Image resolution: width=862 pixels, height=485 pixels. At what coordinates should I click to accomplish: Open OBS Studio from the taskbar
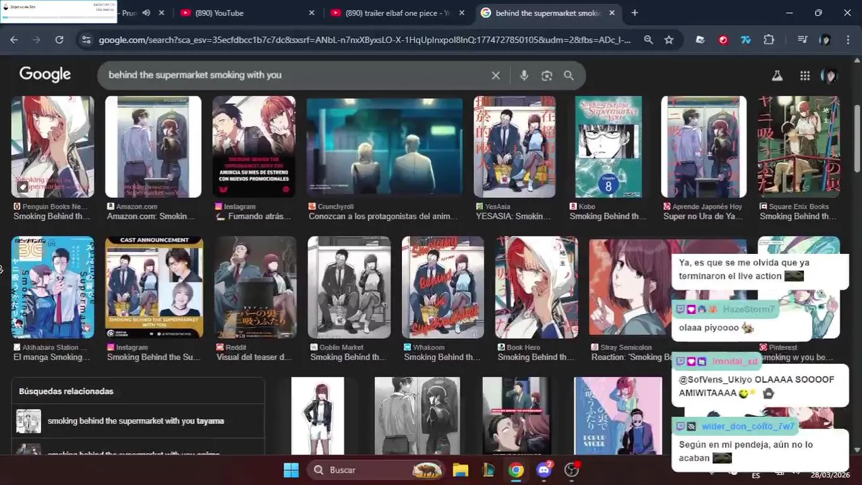point(572,470)
